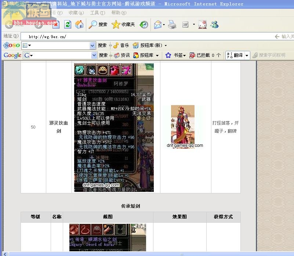The image size is (294, 256).
Task: Click the 已拦截 popup blocker icon
Action: (192, 55)
